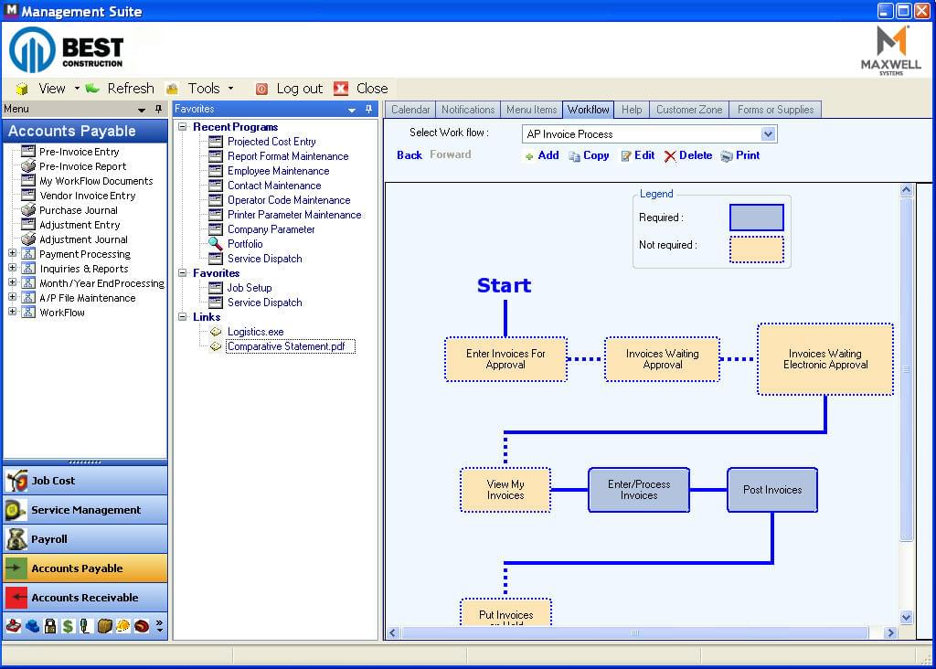This screenshot has height=669, width=936.
Task: Open the Favorites panel dropdown arrow
Action: (x=352, y=110)
